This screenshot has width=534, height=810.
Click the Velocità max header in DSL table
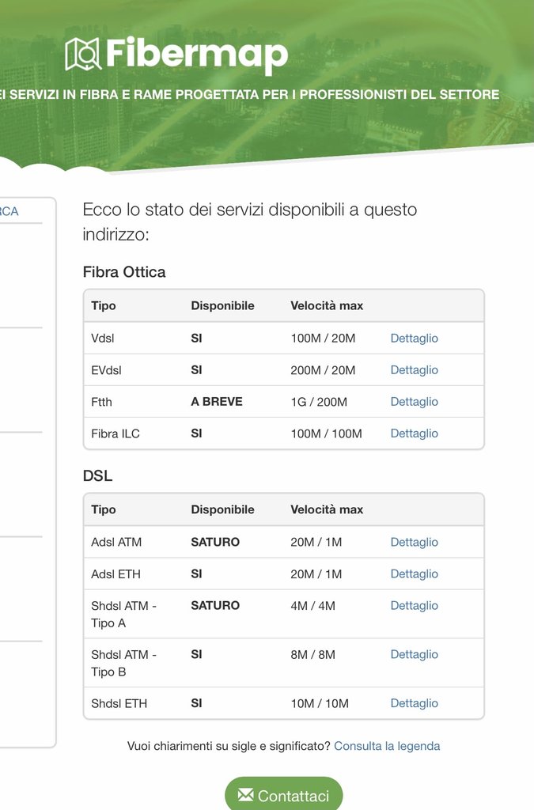tap(327, 509)
